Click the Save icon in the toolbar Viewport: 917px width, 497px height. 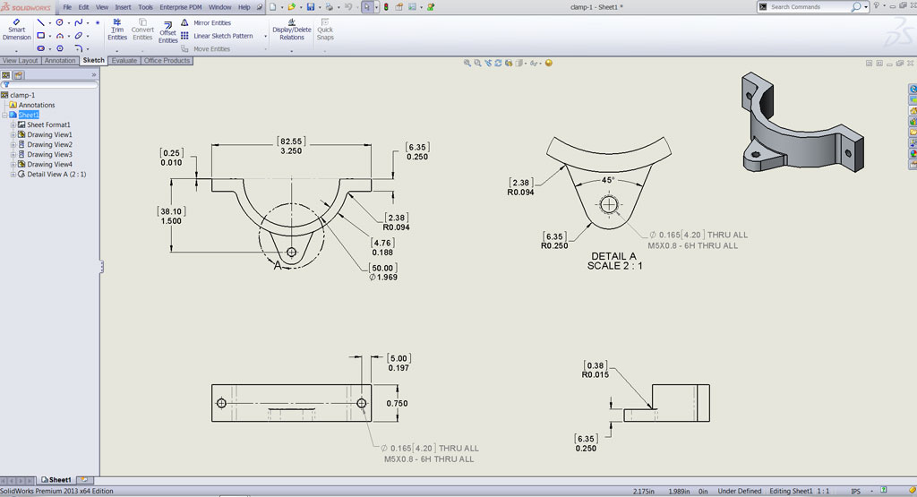tap(310, 6)
